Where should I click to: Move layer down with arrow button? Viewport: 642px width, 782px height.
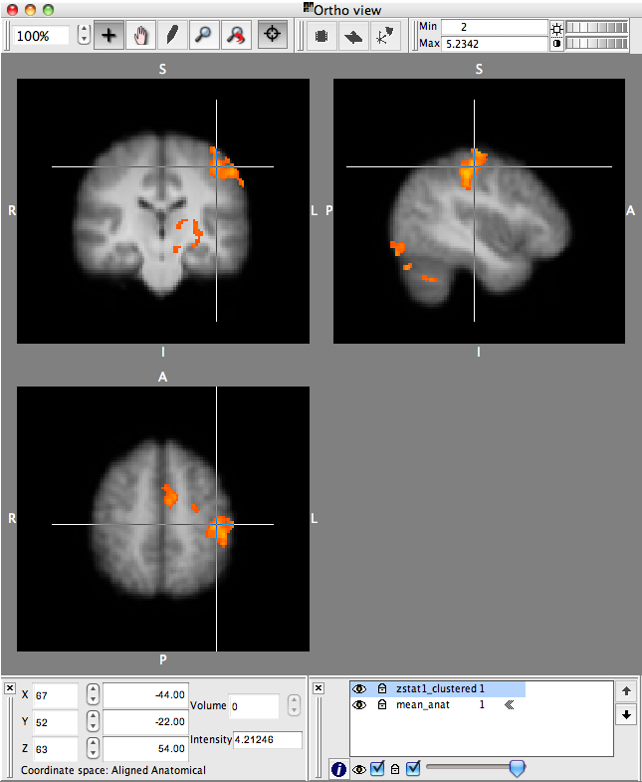point(626,714)
